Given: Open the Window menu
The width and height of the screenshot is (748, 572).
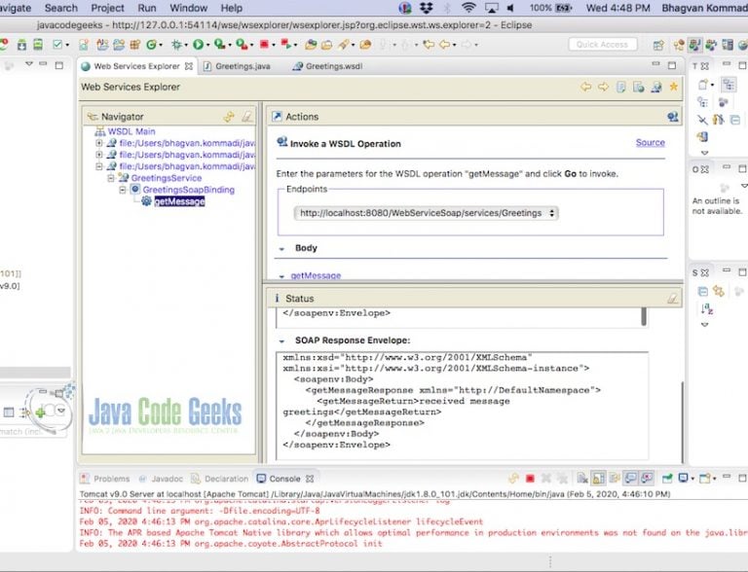Looking at the screenshot, I should [x=188, y=8].
